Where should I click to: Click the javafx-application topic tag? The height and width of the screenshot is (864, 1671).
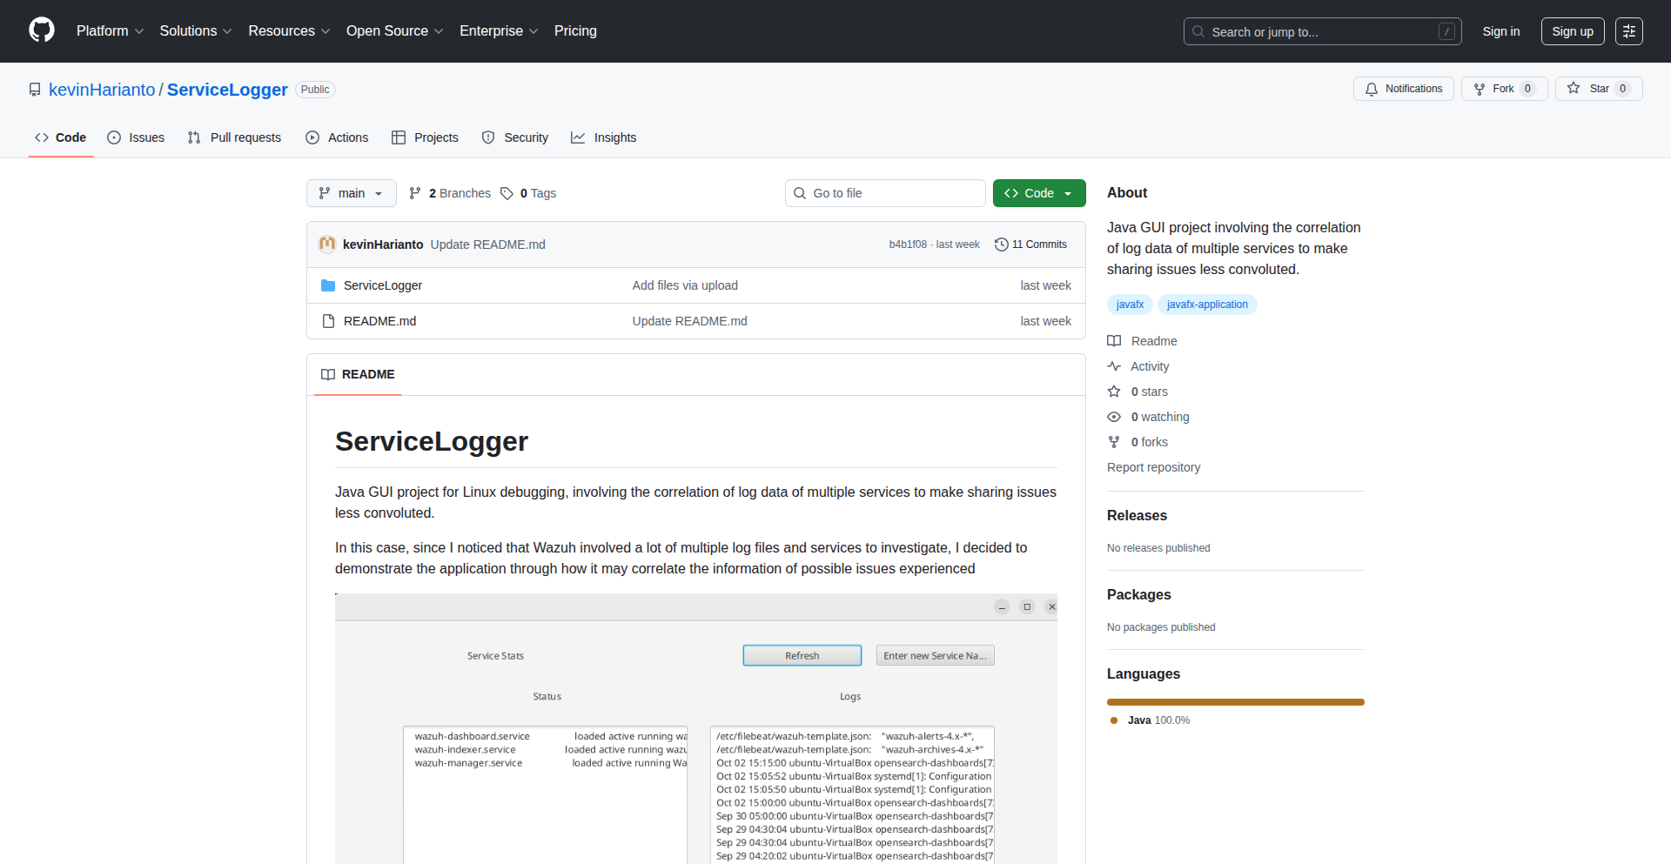tap(1207, 305)
